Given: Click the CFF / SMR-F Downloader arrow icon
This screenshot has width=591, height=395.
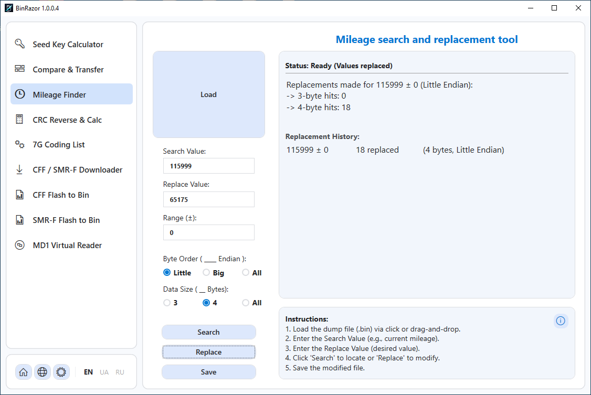Looking at the screenshot, I should 19,169.
